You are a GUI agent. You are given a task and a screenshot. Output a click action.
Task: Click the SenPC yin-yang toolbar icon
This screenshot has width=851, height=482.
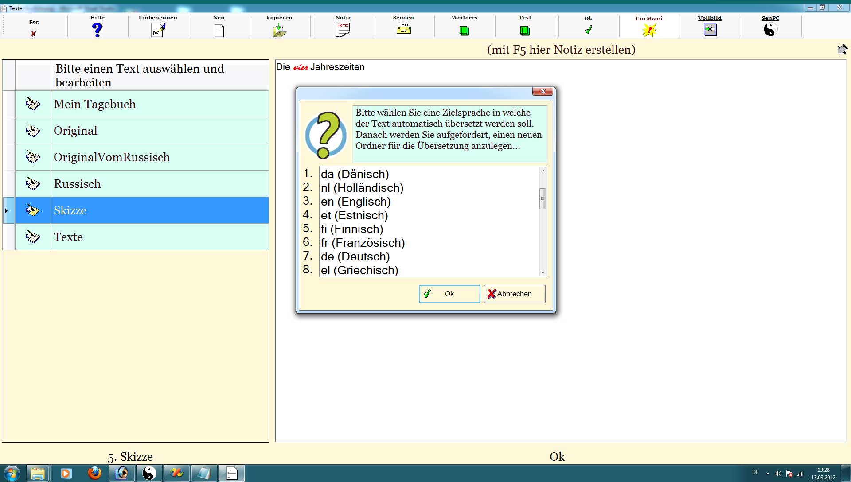(770, 30)
